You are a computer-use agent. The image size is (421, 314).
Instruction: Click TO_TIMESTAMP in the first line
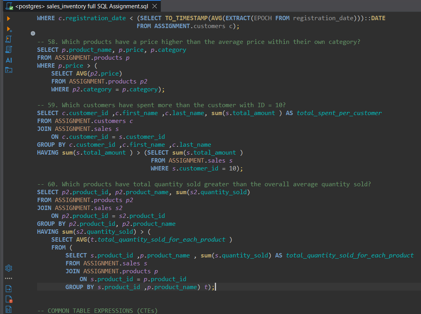186,18
